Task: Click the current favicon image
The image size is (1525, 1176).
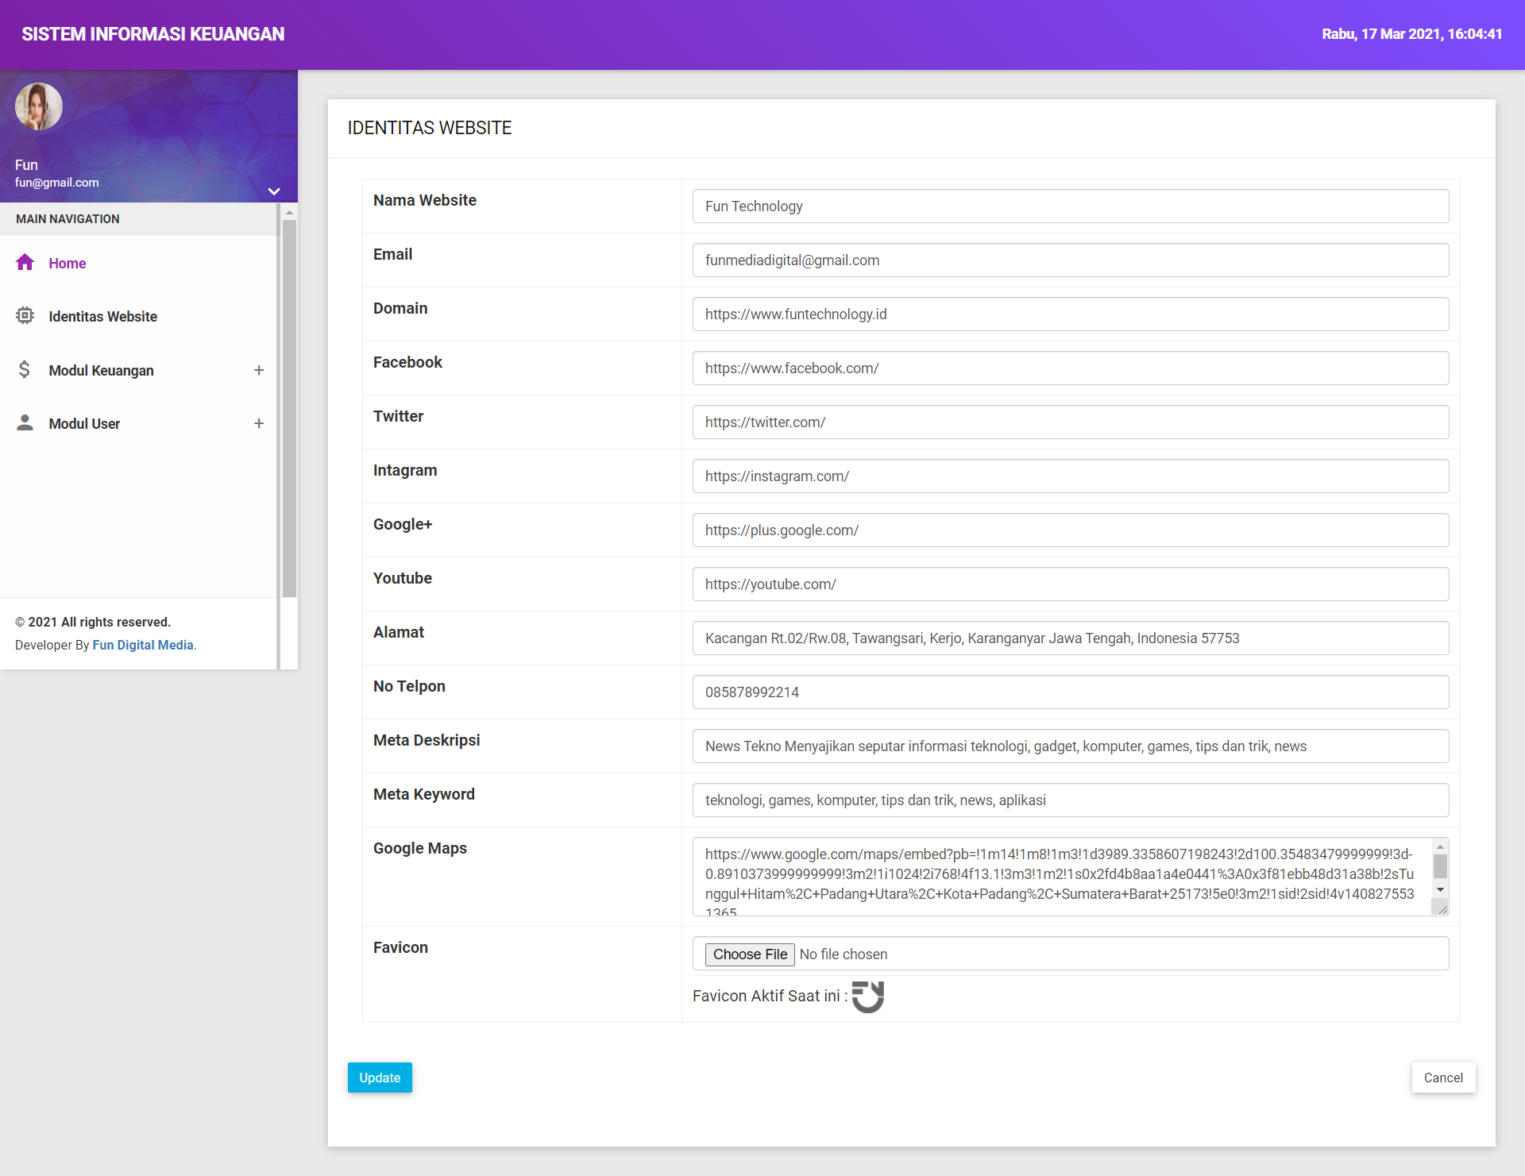Action: click(x=867, y=997)
